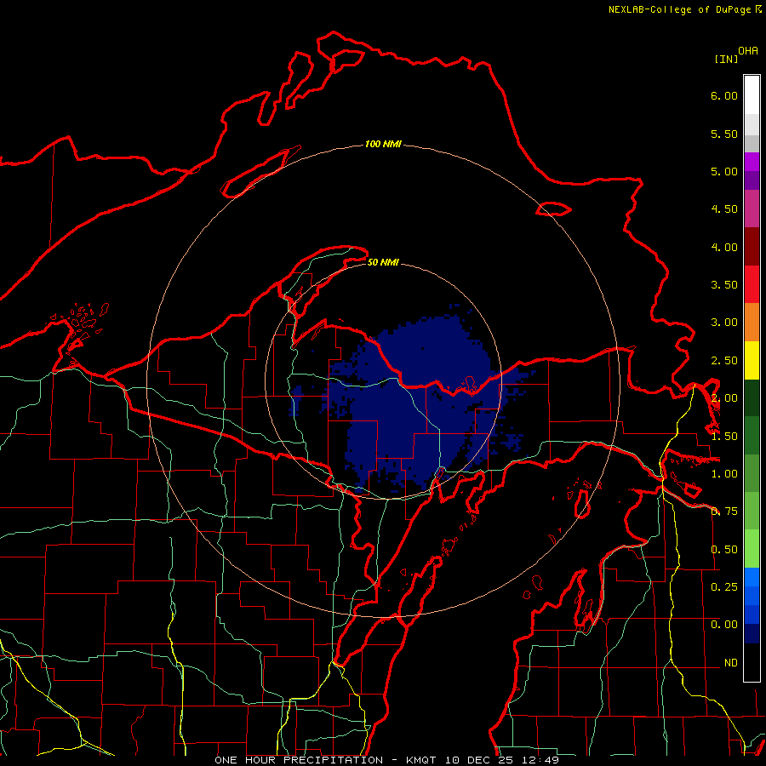Viewport: 766px width, 766px height.
Task: Click the 6.00 legend value
Action: point(724,95)
